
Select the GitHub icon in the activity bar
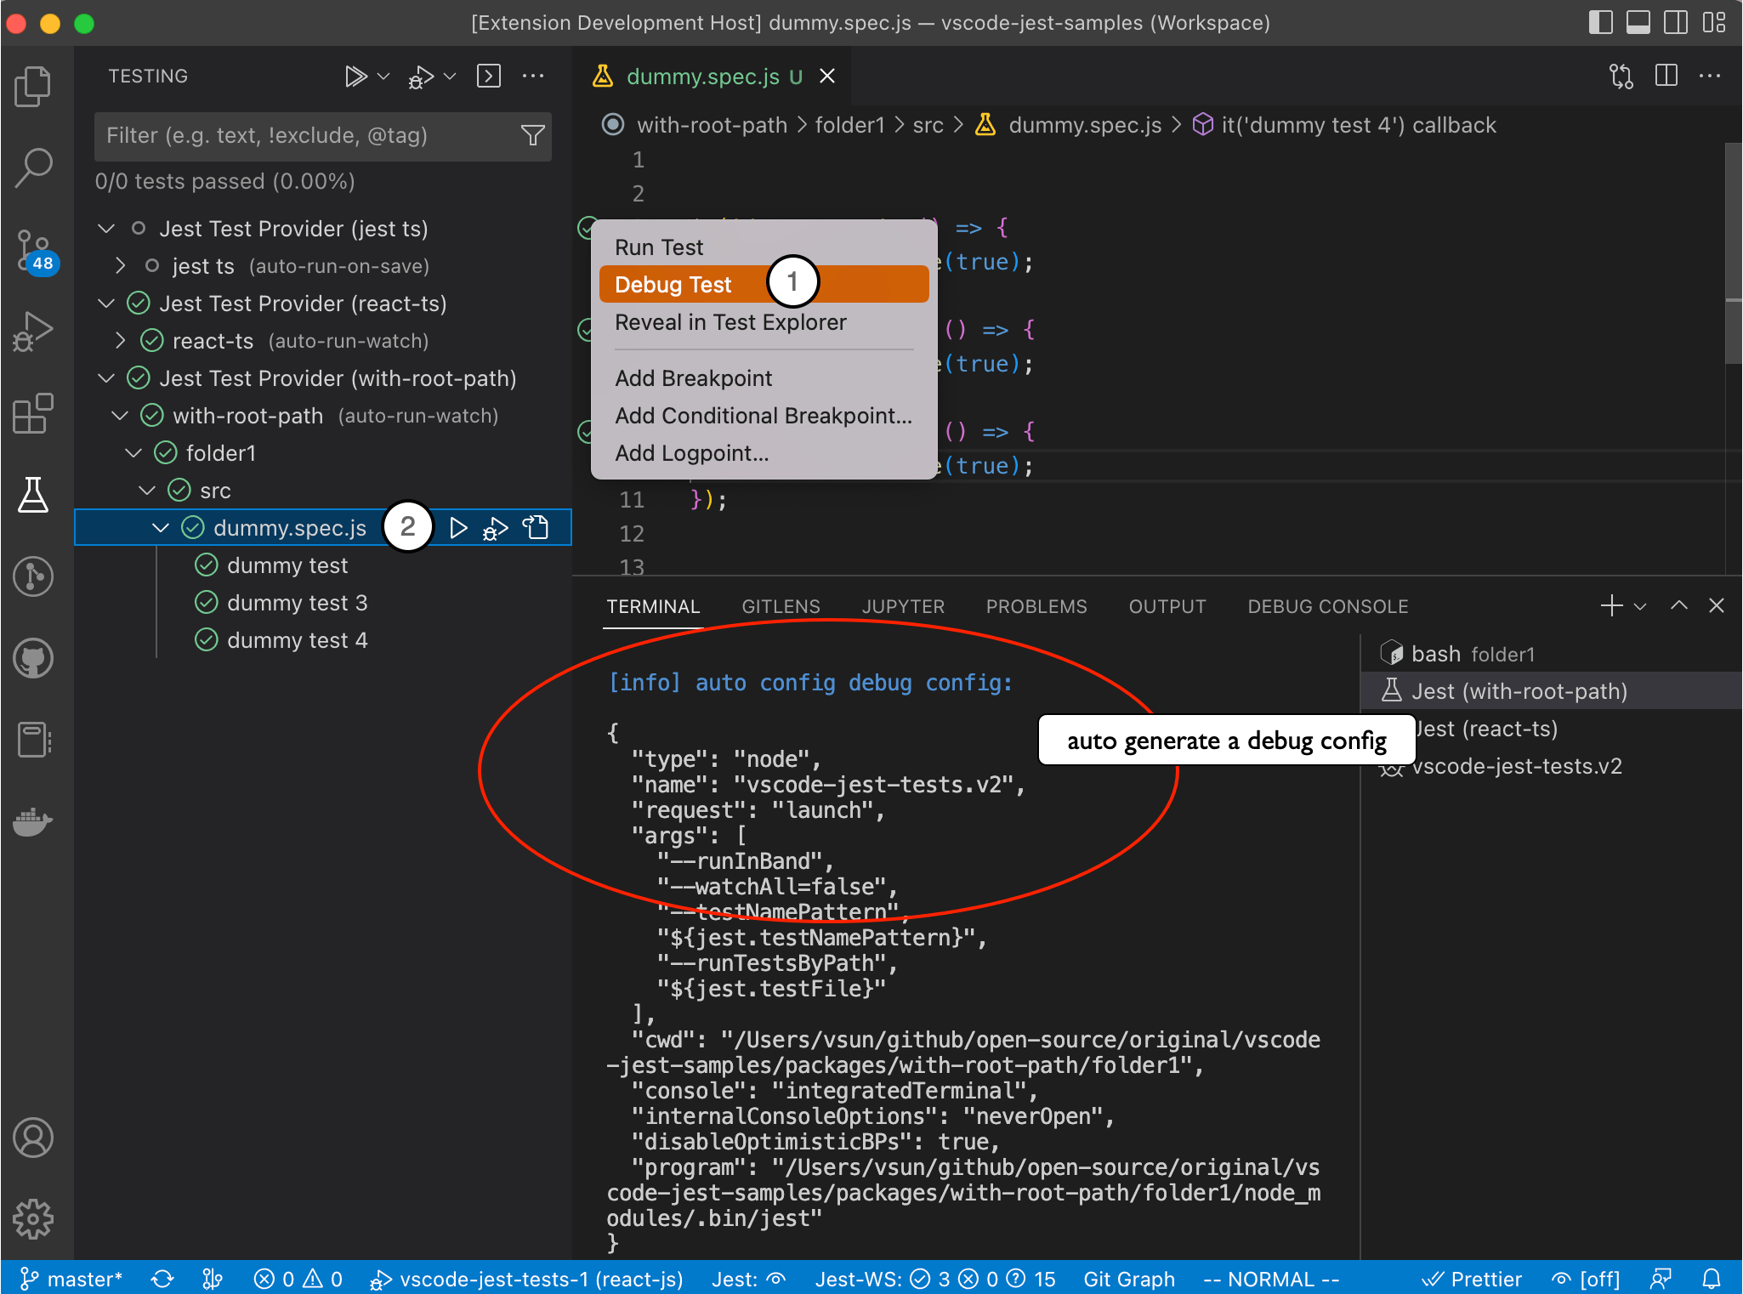[x=34, y=657]
